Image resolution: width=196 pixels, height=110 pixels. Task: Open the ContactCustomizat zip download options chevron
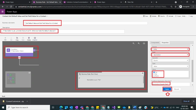27,101
